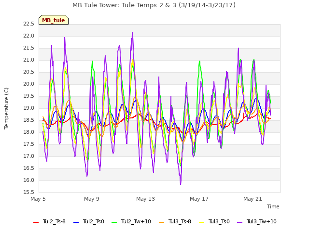Click the 17.0 y-axis tick label
Viewport: 309px width, 231px height.
29,156
